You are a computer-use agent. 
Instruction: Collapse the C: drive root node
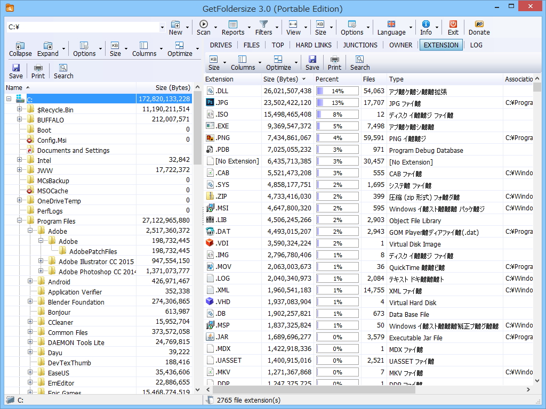coord(9,99)
